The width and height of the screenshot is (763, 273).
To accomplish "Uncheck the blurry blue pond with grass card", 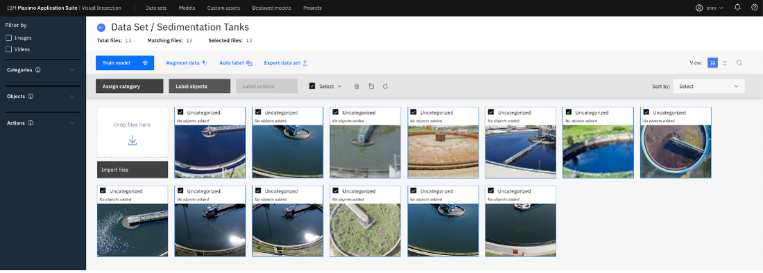I will click(x=569, y=112).
